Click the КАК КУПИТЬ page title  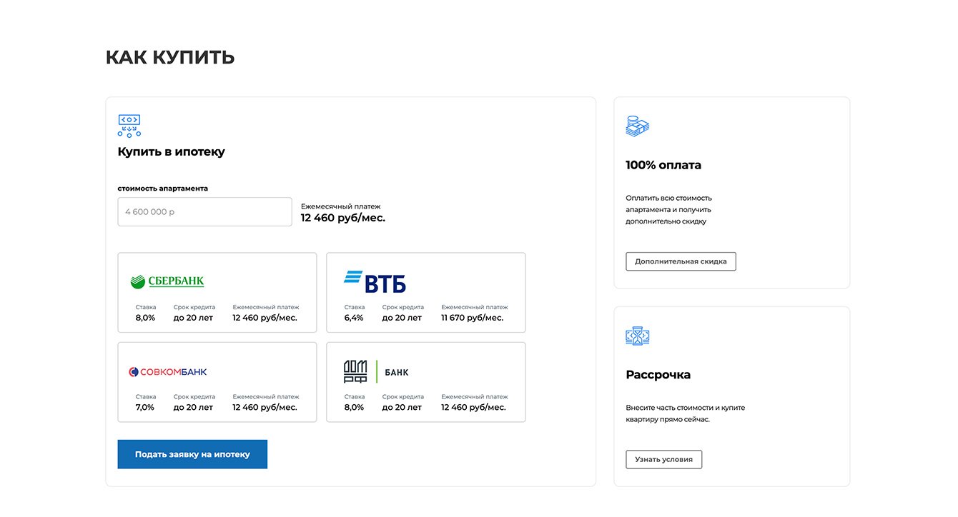pos(170,57)
